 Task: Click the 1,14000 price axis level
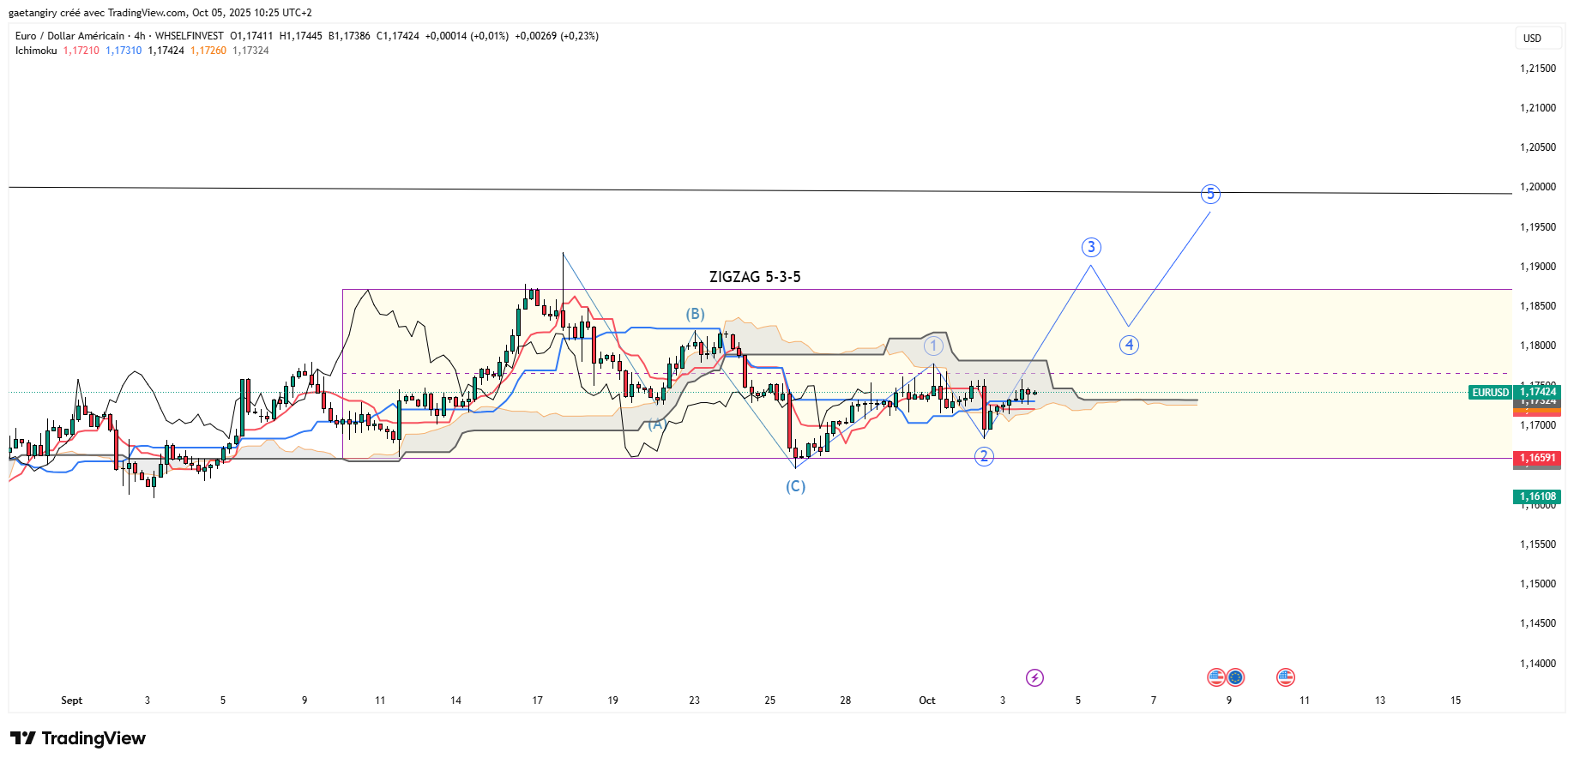pyautogui.click(x=1538, y=664)
